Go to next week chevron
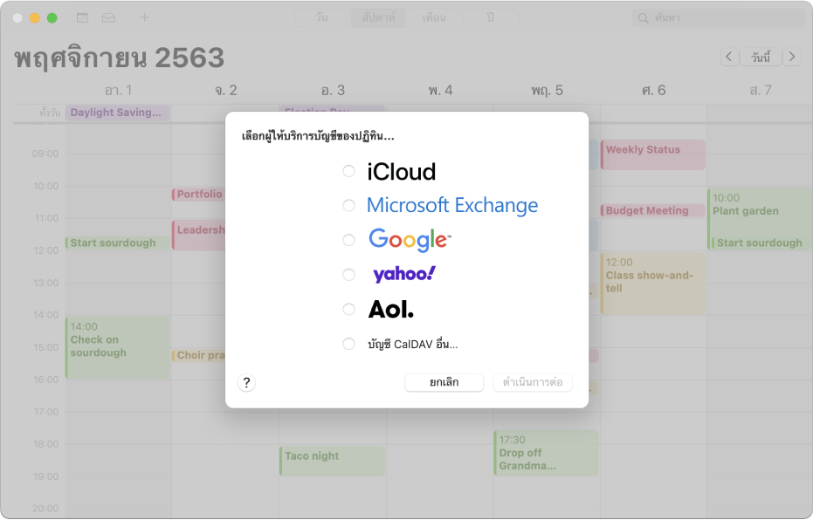The image size is (813, 520). [x=792, y=57]
